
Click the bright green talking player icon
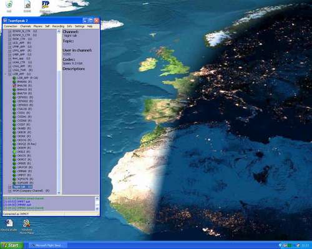[14, 152]
